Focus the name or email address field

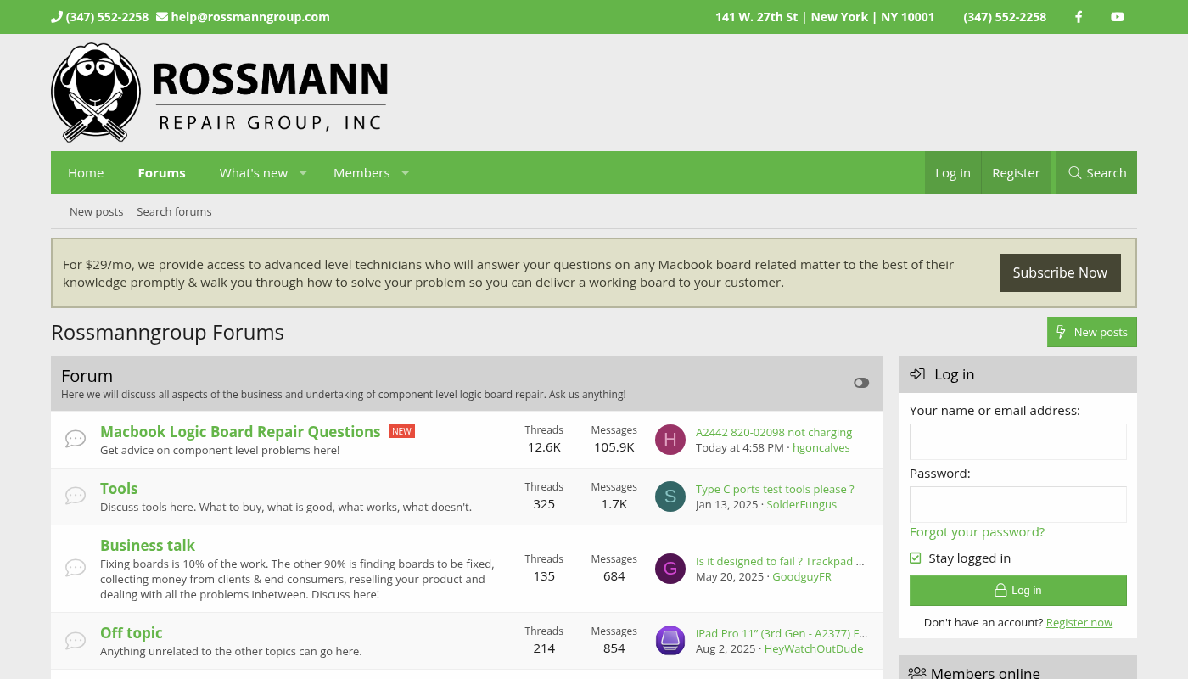1017,442
